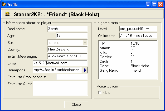This screenshot has height=111, width=165.
Task: Expand the Sex dropdown arrow
Action: [85, 43]
